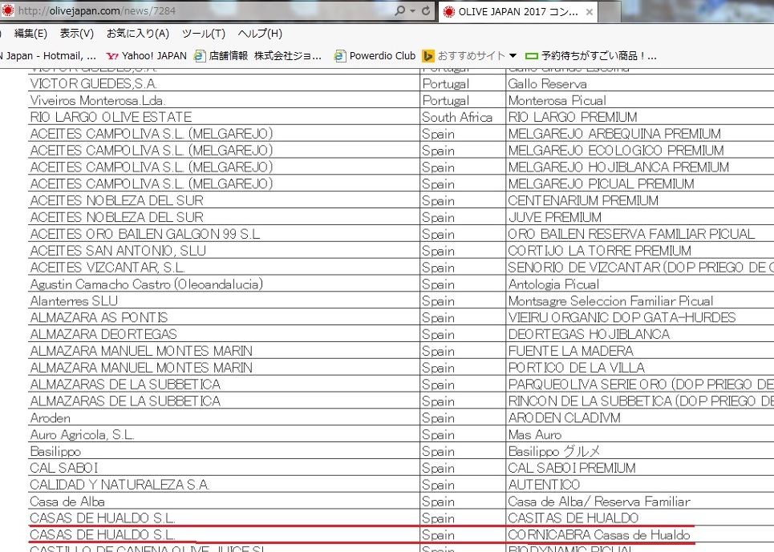Click the 'VIEIRU ORGANIC DOP GATA-HURDES' cell

pos(640,318)
